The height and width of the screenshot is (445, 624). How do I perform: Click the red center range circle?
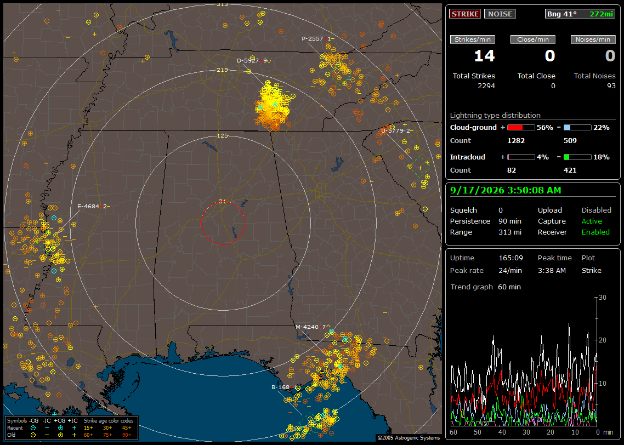[223, 222]
